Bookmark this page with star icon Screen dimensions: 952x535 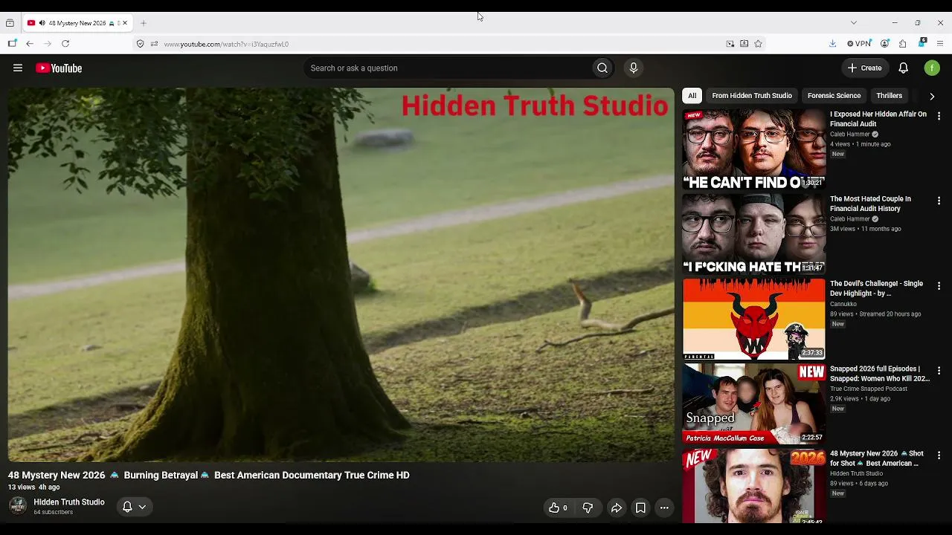tap(758, 44)
